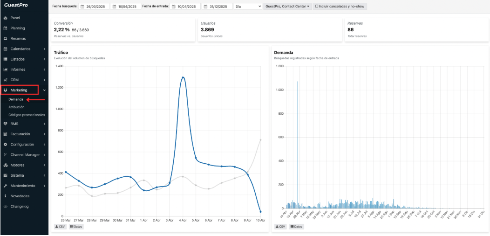The height and width of the screenshot is (236, 490).
Task: Click Datos button under Demanda chart
Action: click(296, 227)
